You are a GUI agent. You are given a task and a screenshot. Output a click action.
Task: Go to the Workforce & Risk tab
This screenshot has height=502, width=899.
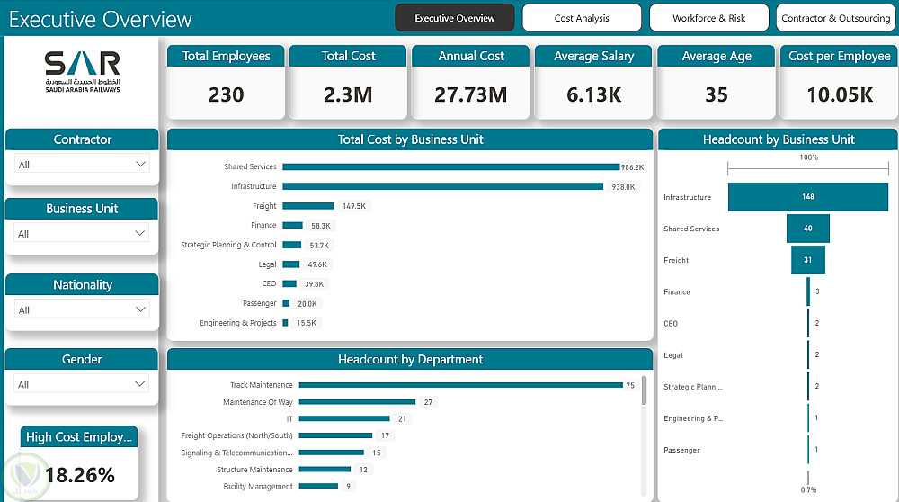click(708, 18)
